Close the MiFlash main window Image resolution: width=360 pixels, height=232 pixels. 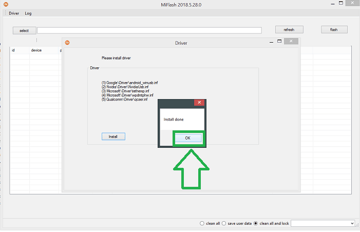(352, 3)
